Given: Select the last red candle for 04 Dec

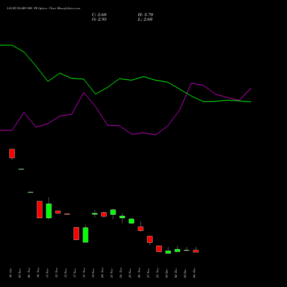Looking at the screenshot, I should point(196,251).
